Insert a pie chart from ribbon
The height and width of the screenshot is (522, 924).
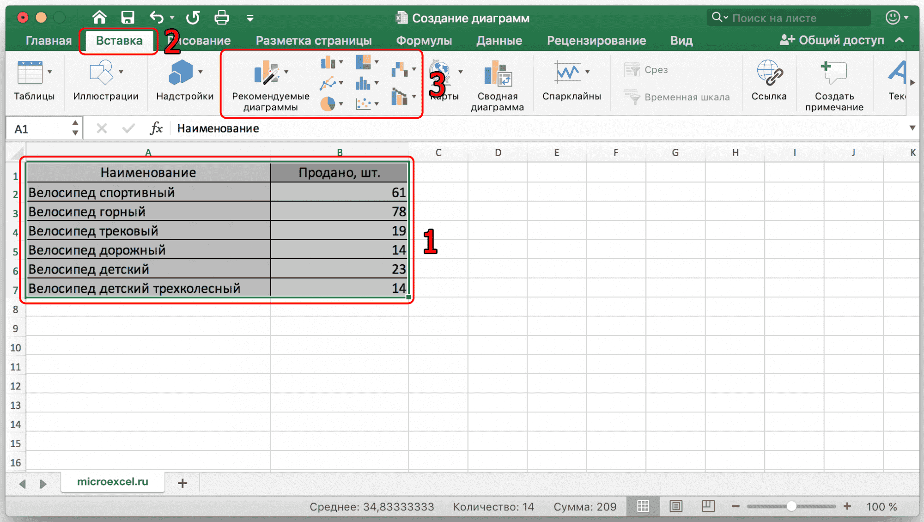(328, 103)
